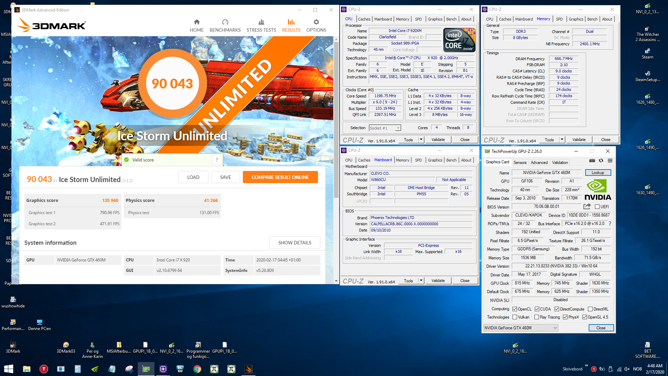This screenshot has height=376, width=668.
Task: Toggle the Ray Tracing checkbox in GPU-Z
Action: [537, 317]
